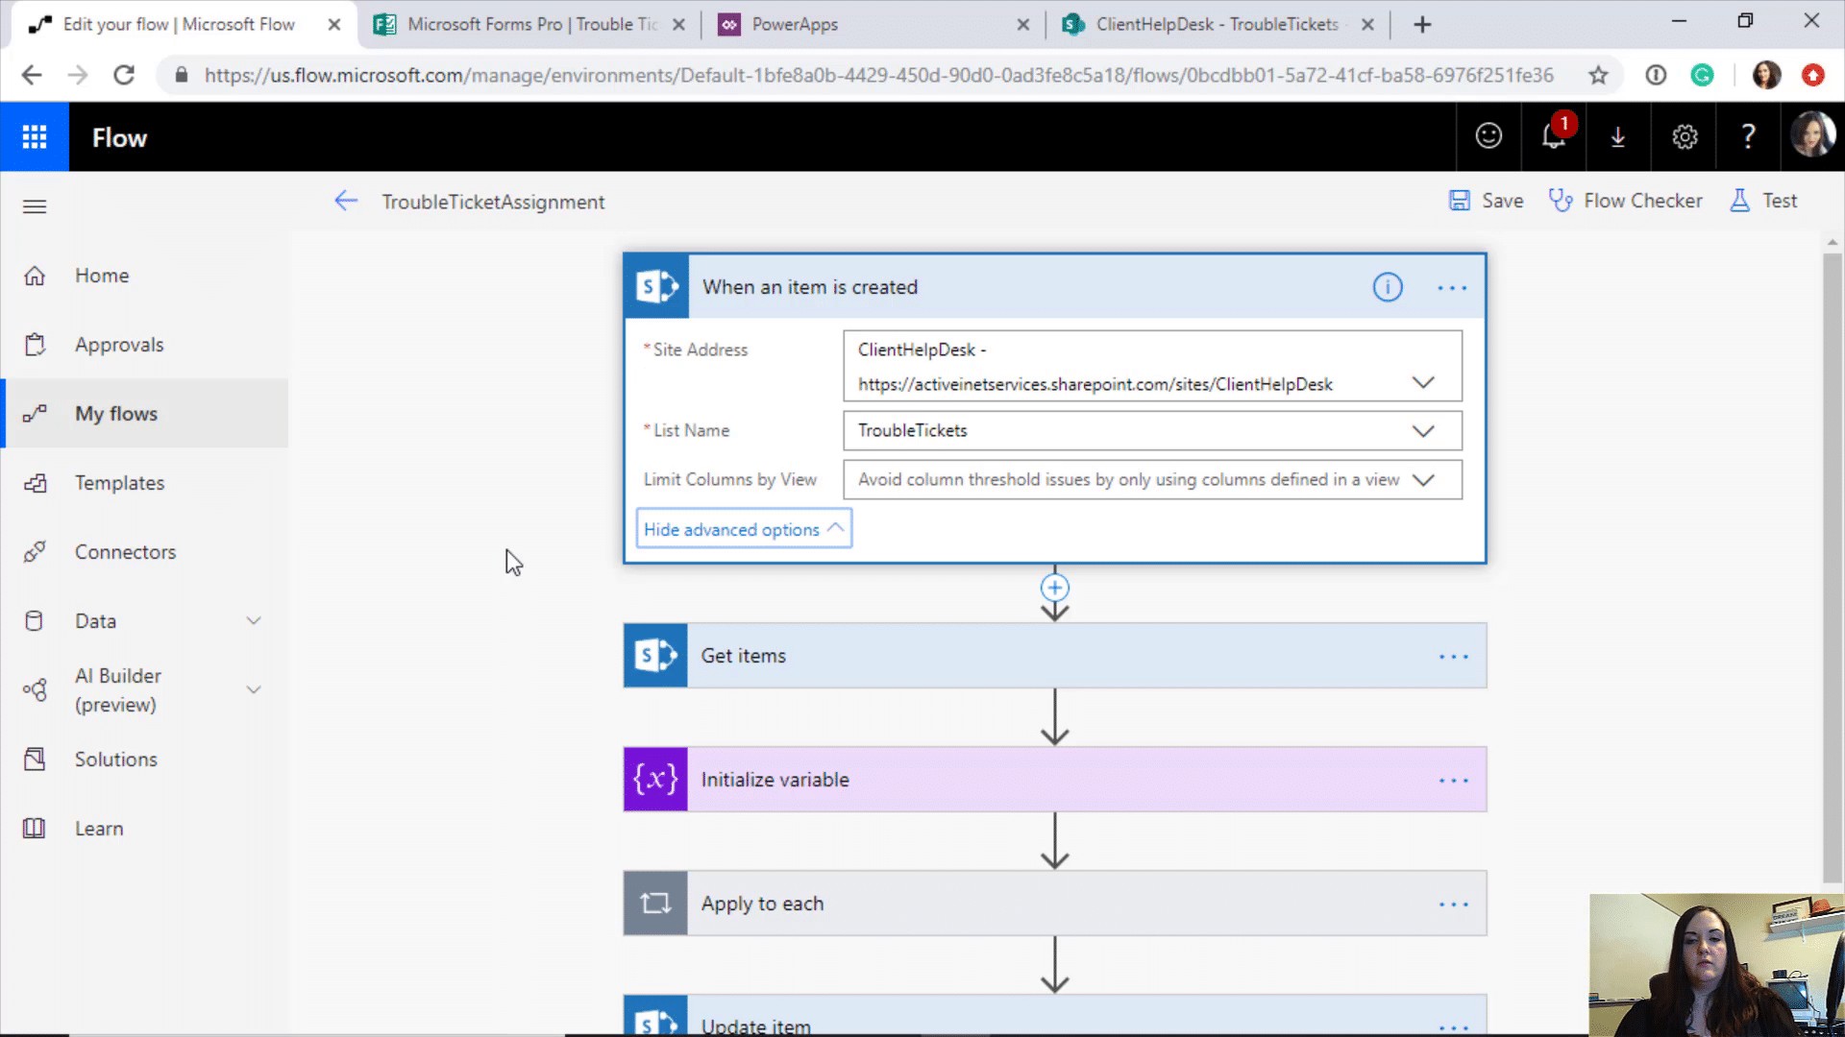Open the user profile picture in Flow header
Screen dimensions: 1845x1037
[x=1812, y=135]
